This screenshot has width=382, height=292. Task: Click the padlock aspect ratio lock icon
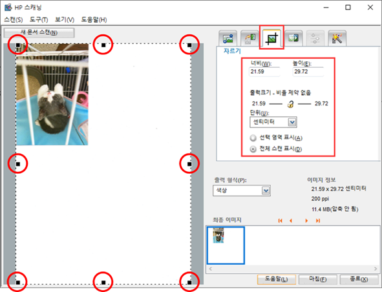coord(290,104)
